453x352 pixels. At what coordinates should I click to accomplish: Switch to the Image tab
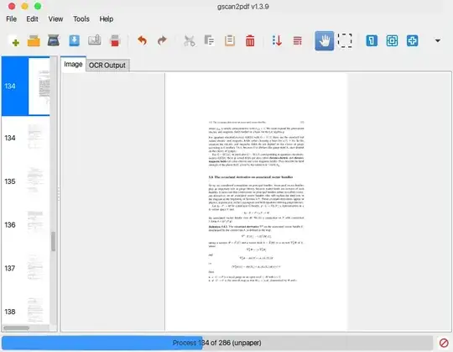pos(73,64)
